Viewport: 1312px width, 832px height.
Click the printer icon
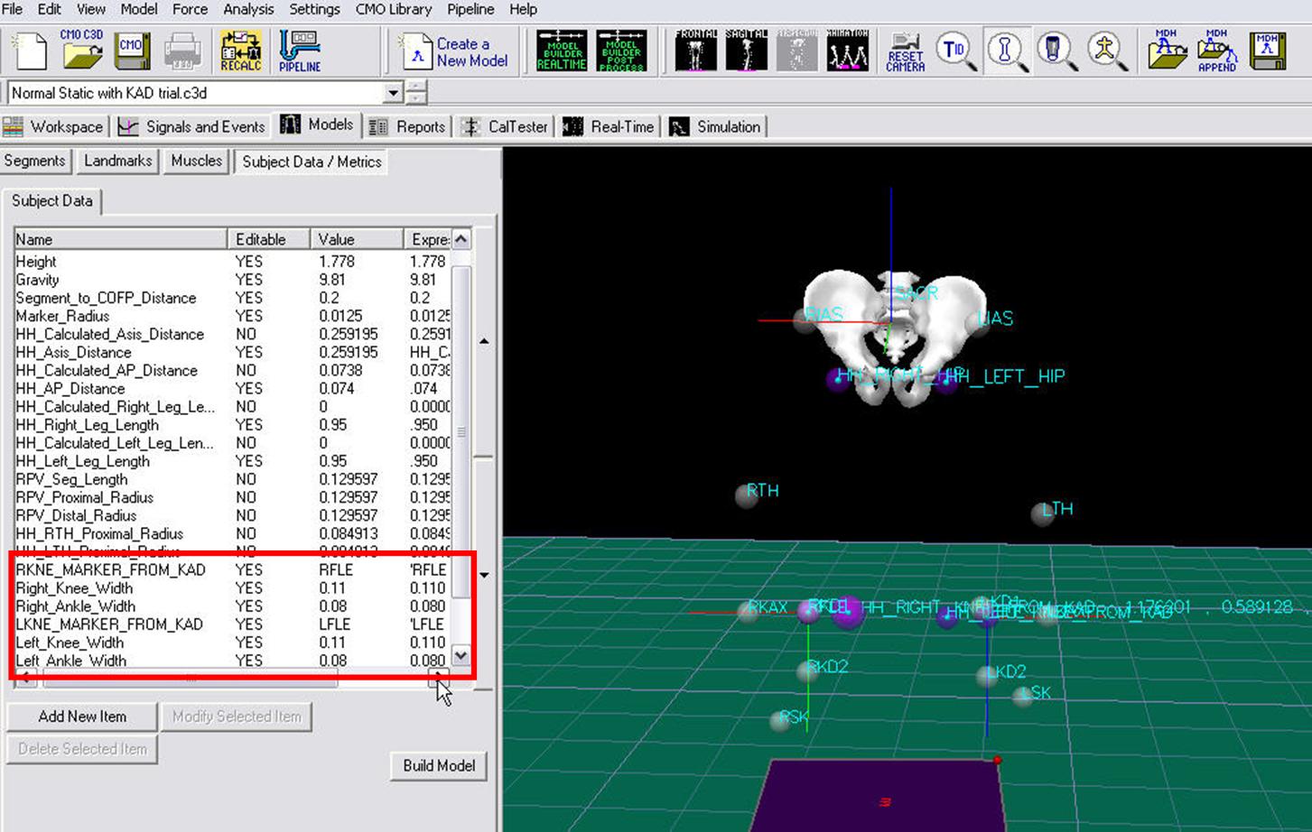click(182, 51)
